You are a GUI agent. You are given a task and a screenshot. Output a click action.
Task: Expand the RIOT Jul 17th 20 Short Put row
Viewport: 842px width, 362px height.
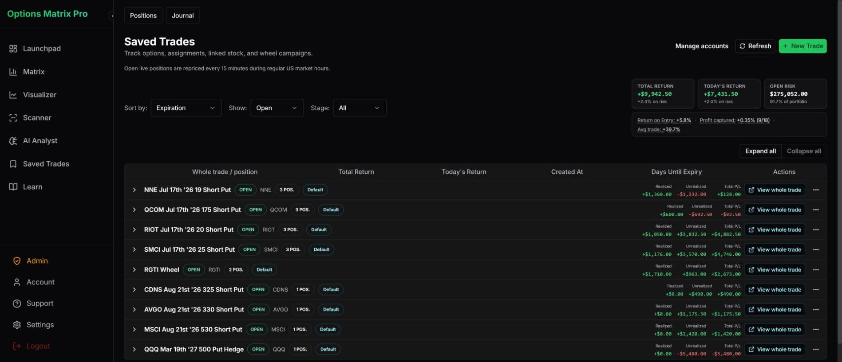tap(134, 230)
